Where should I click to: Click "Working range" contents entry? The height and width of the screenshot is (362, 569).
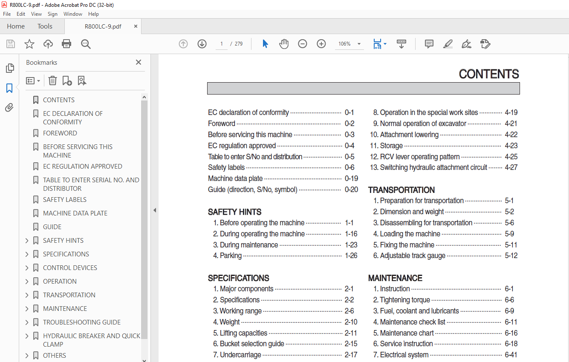click(241, 311)
